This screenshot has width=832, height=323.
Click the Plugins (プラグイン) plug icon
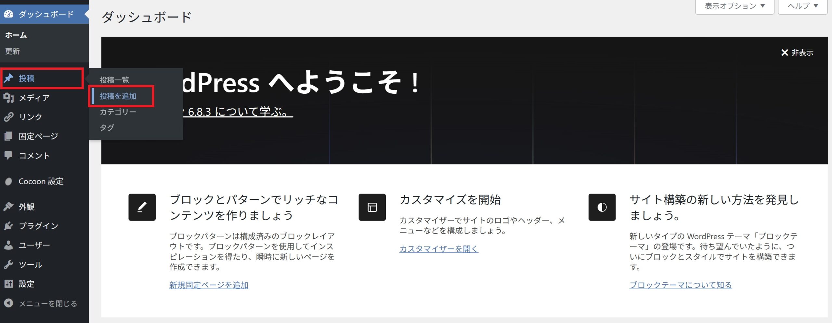pyautogui.click(x=9, y=226)
